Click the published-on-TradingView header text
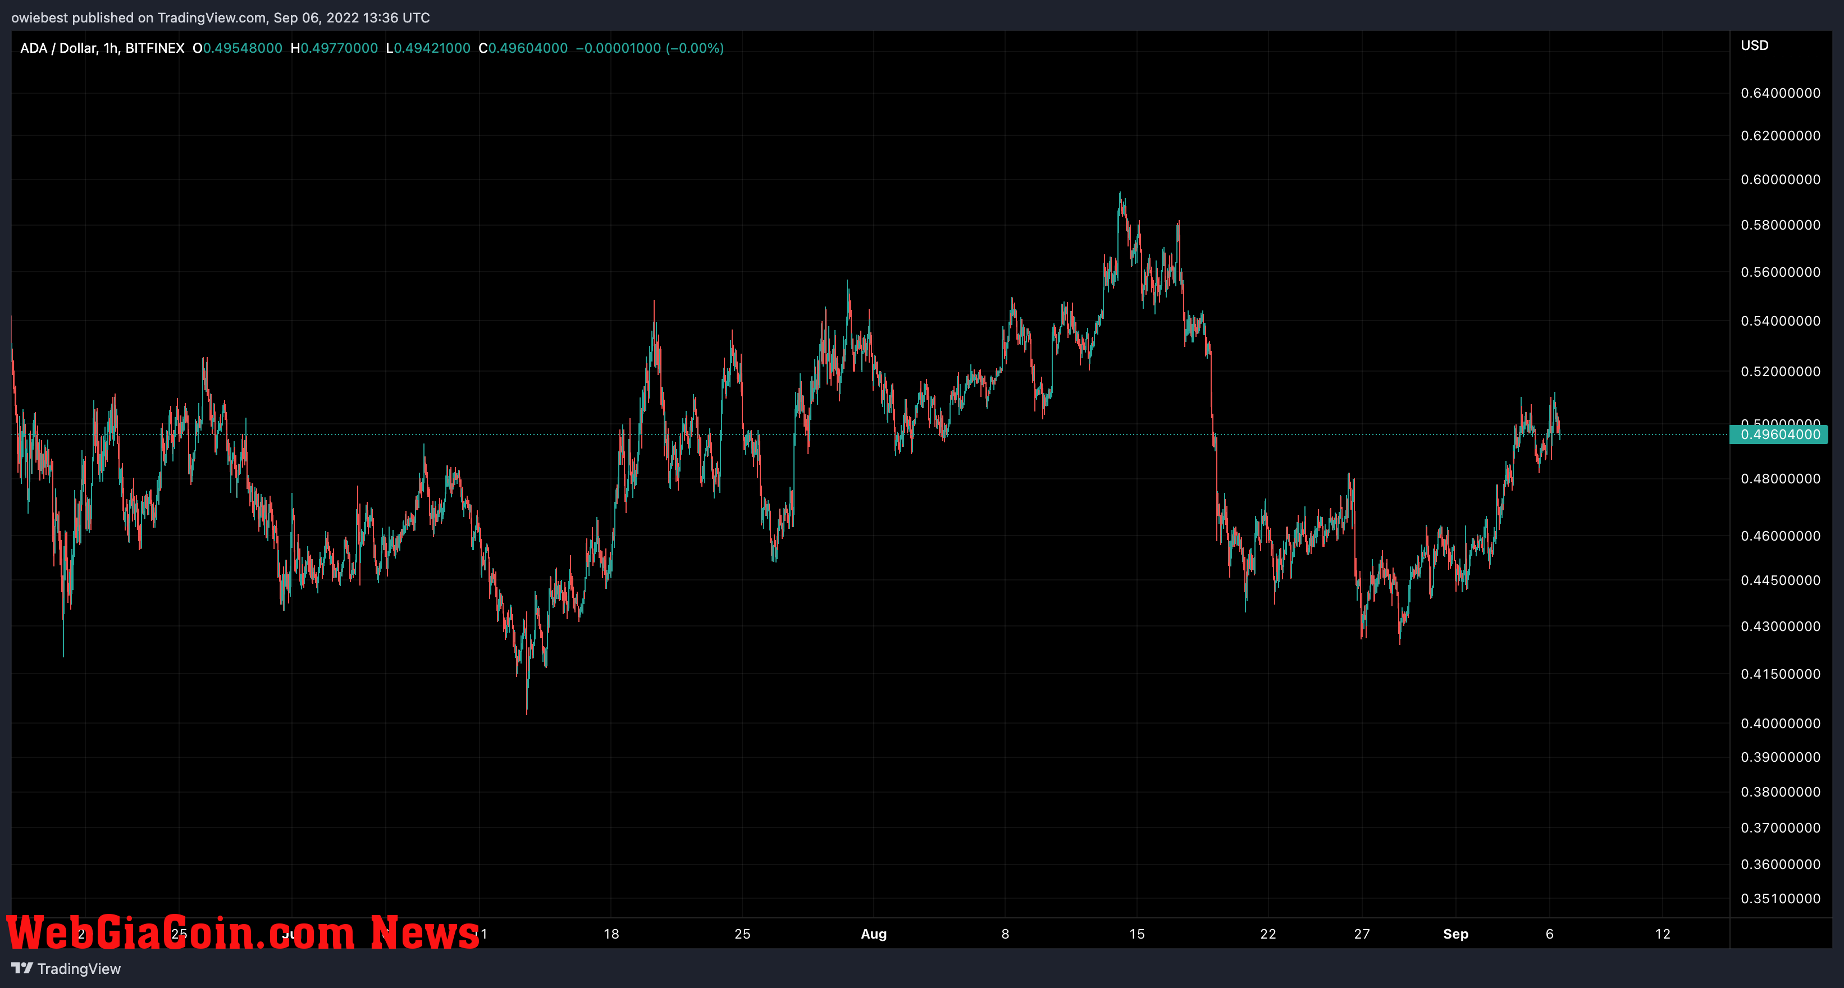The height and width of the screenshot is (988, 1844). point(221,17)
